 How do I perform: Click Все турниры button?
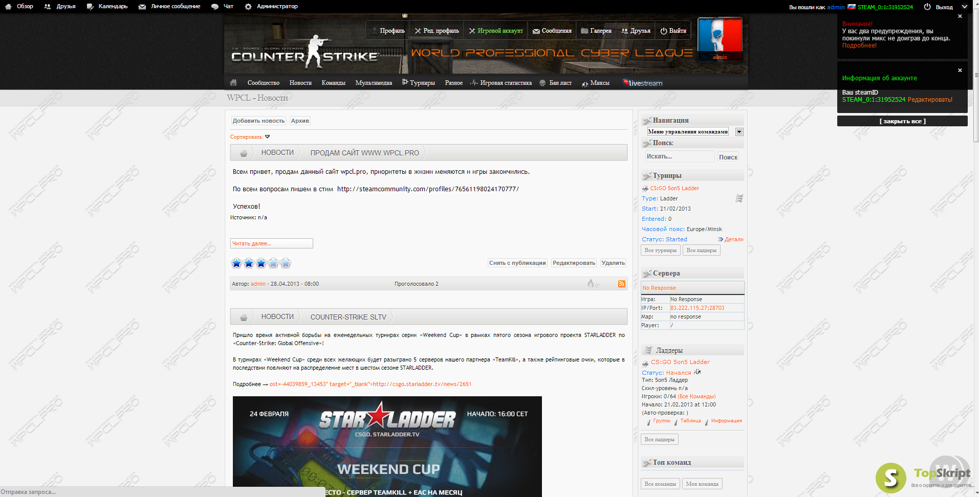(661, 250)
